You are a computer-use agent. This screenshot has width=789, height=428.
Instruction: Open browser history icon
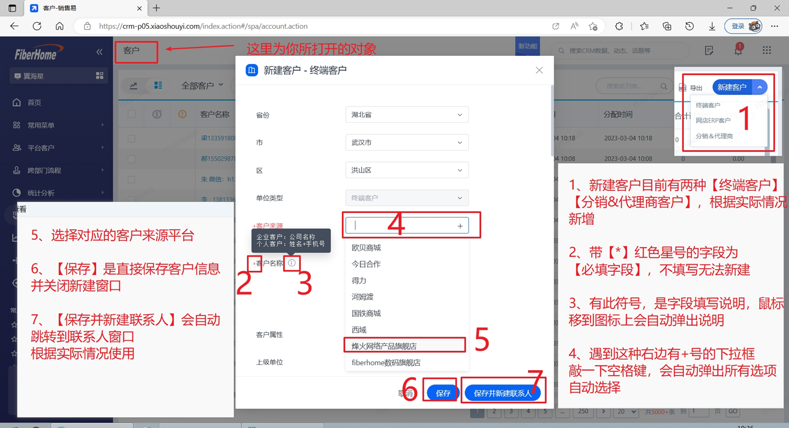click(x=690, y=26)
